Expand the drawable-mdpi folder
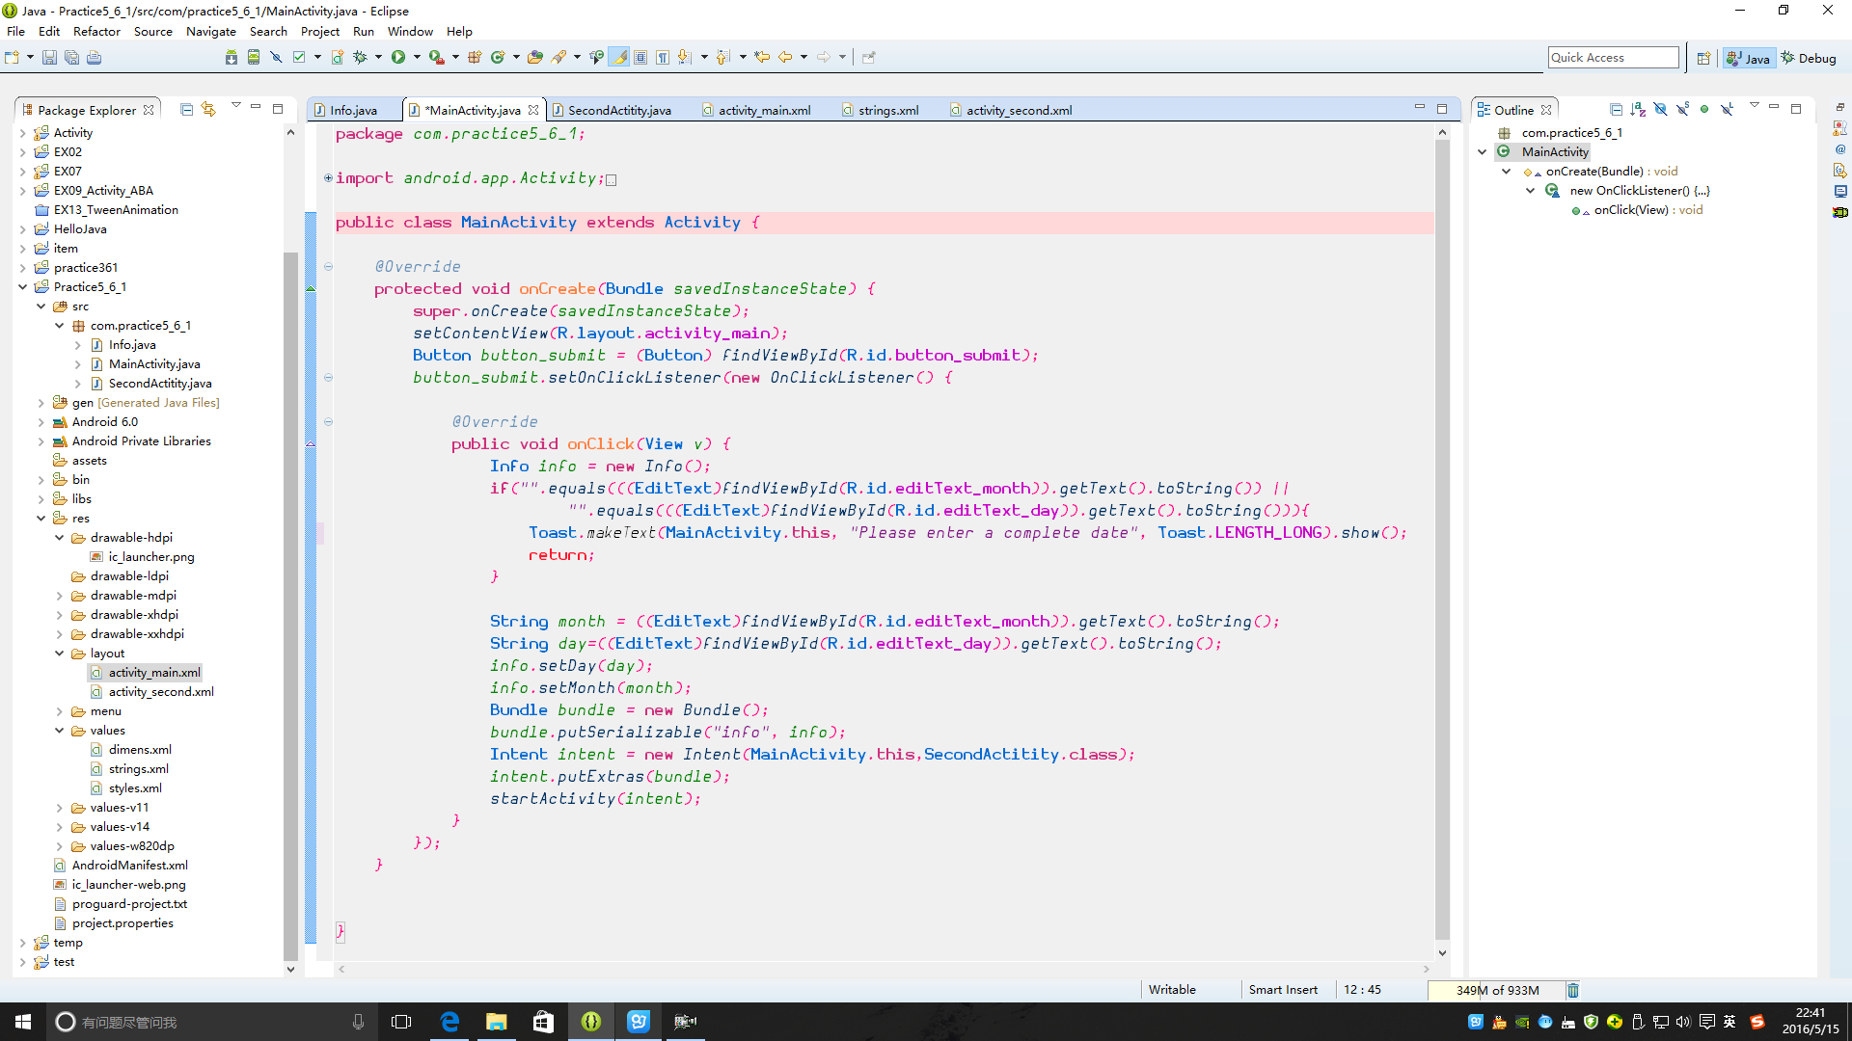1852x1041 pixels. point(60,596)
